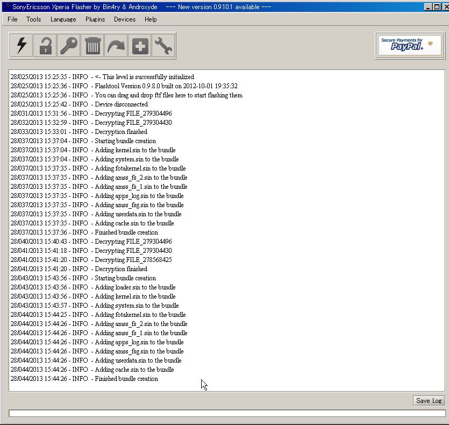The width and height of the screenshot is (449, 425).
Task: Click 'New version 0.9.10.1 available' title text
Action: 218,7
